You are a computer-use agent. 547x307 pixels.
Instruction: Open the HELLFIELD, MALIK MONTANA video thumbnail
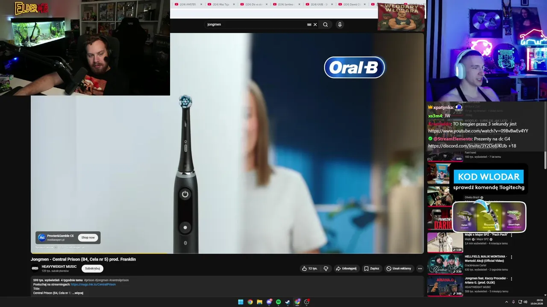[x=445, y=264]
